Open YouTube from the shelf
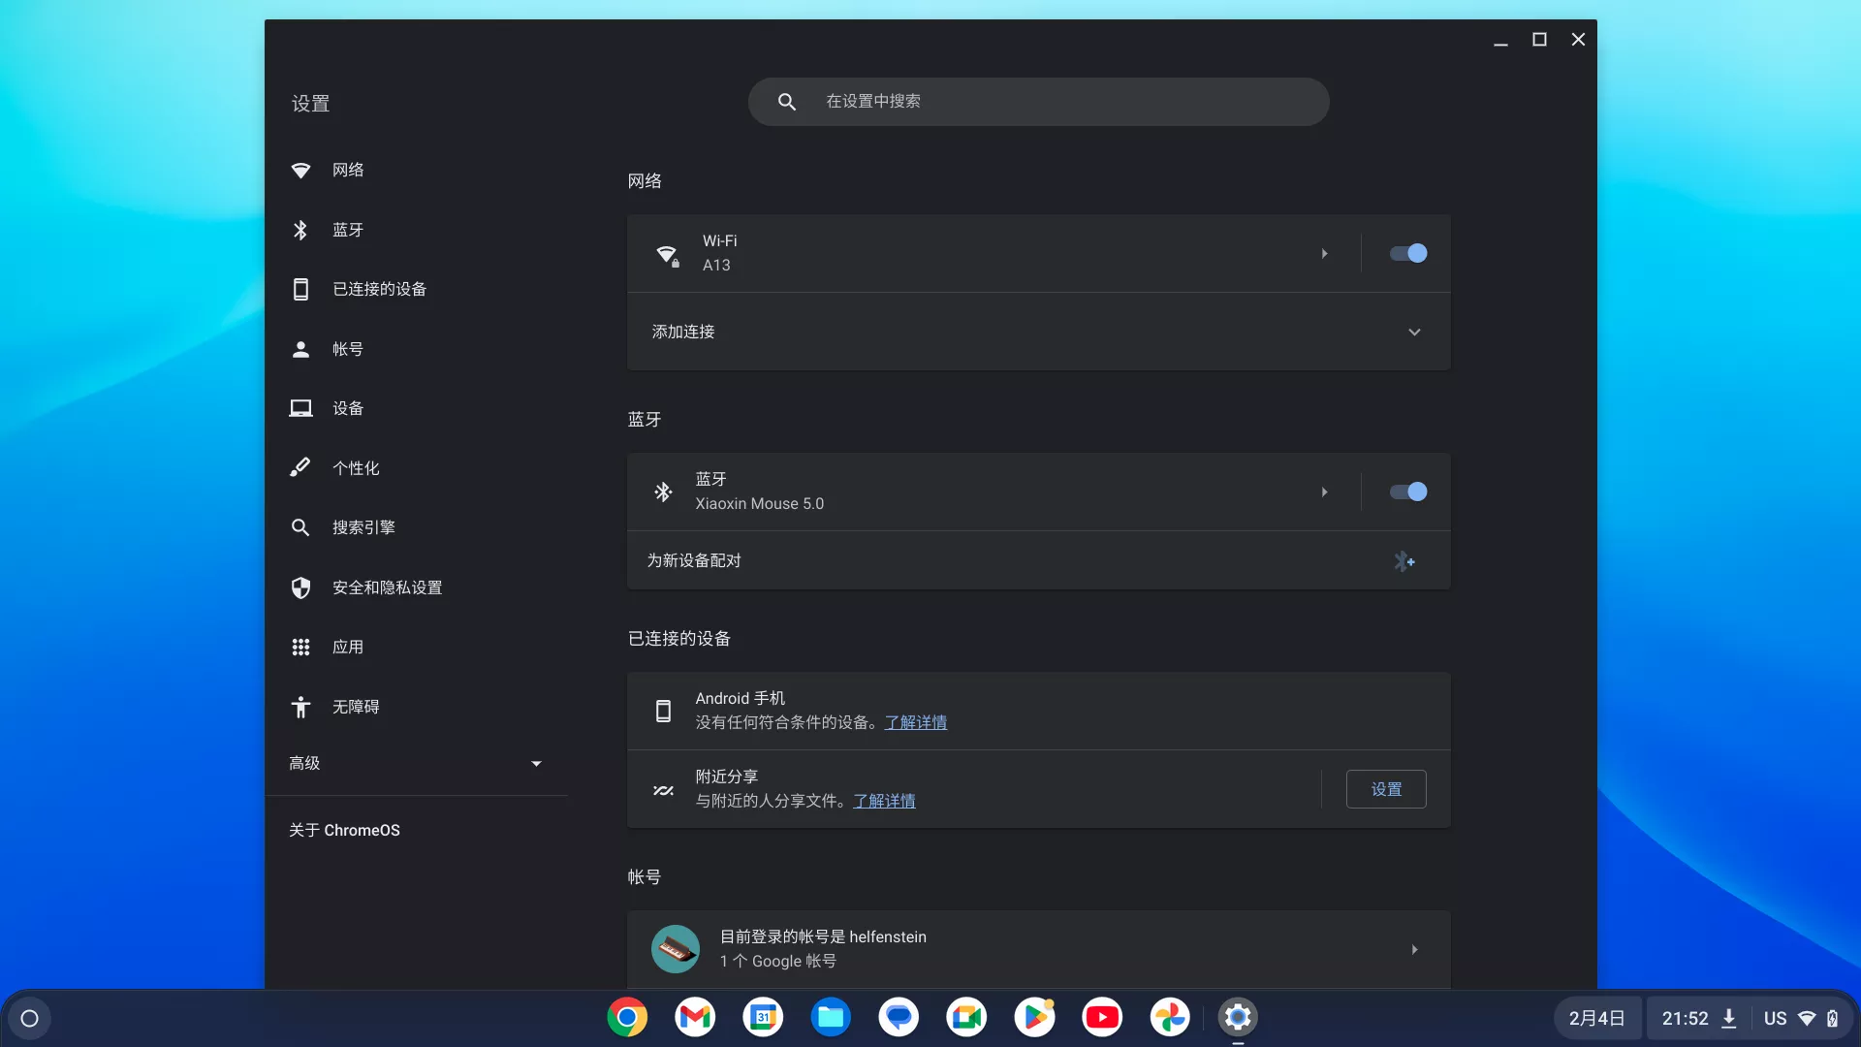Image resolution: width=1861 pixels, height=1047 pixels. pos(1102,1017)
